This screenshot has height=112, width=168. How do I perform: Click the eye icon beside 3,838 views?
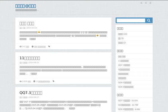click(x=20, y=81)
